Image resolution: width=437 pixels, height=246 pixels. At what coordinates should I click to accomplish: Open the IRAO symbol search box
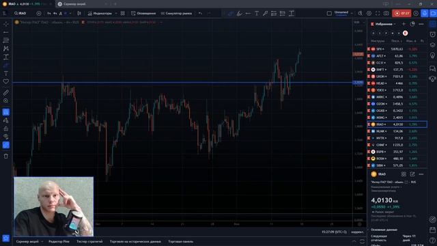pyautogui.click(x=20, y=14)
